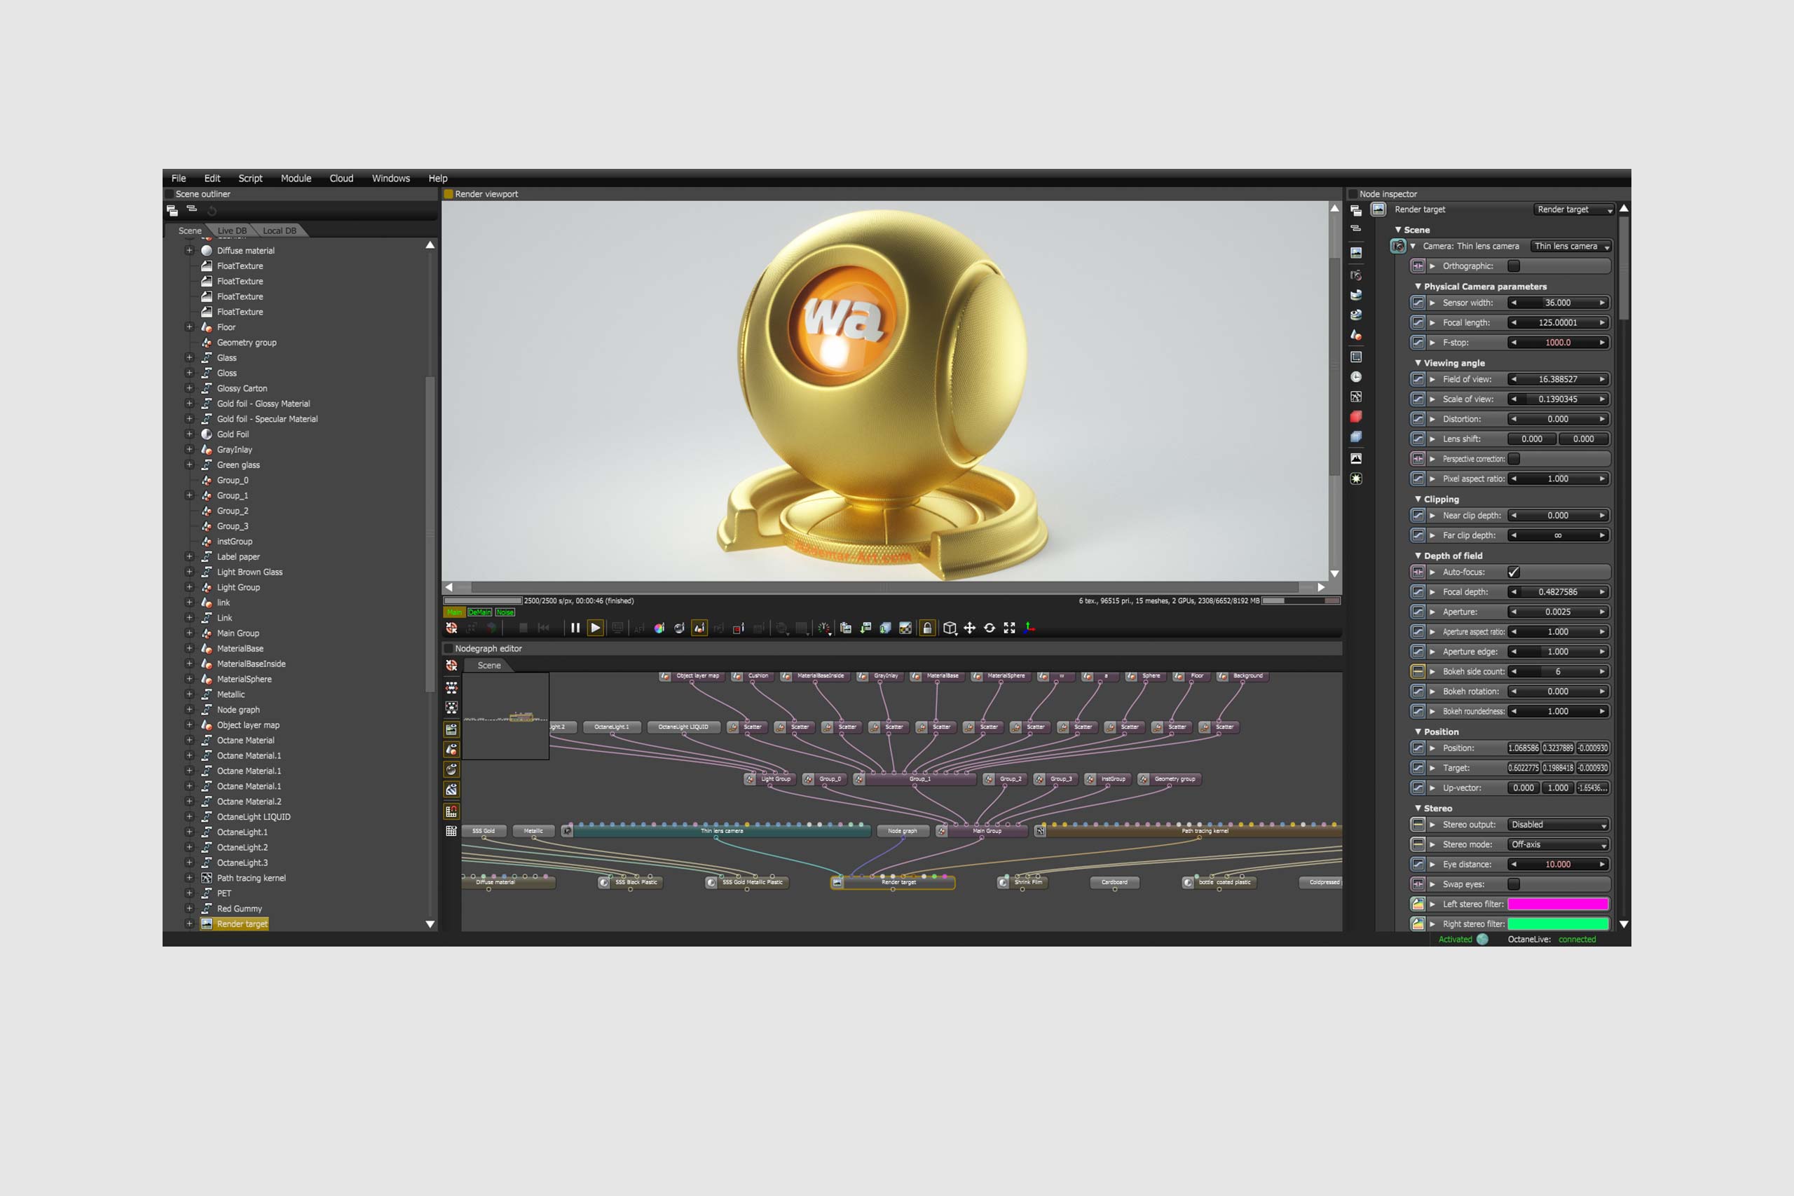
Task: Click the copy render to clipboard icon
Action: click(x=846, y=628)
